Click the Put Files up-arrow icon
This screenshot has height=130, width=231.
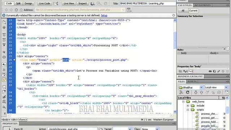click(x=201, y=92)
